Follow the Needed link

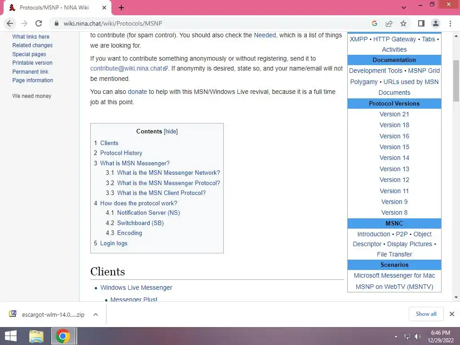(265, 35)
